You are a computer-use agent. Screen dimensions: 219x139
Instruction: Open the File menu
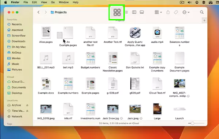pyautogui.click(x=26, y=3)
